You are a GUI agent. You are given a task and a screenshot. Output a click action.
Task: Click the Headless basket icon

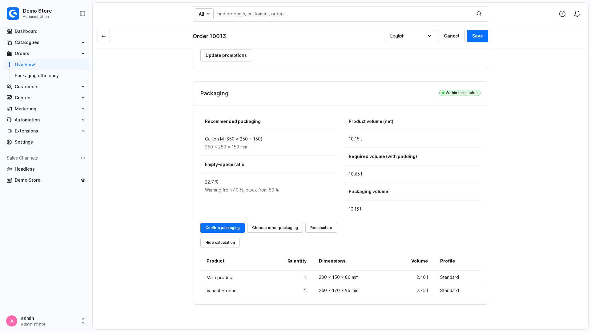click(9, 169)
